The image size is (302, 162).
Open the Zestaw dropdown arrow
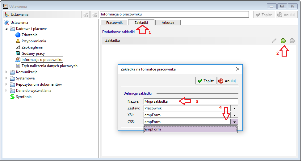234,108
